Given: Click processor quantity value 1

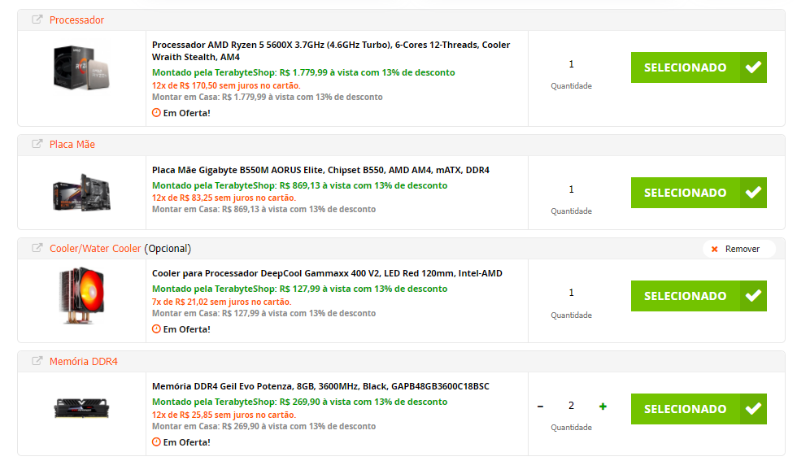Looking at the screenshot, I should (x=571, y=64).
